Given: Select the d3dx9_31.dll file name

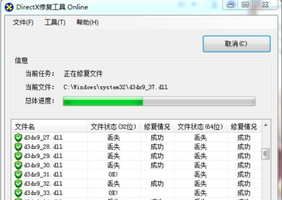Looking at the screenshot, I should [x=43, y=174].
